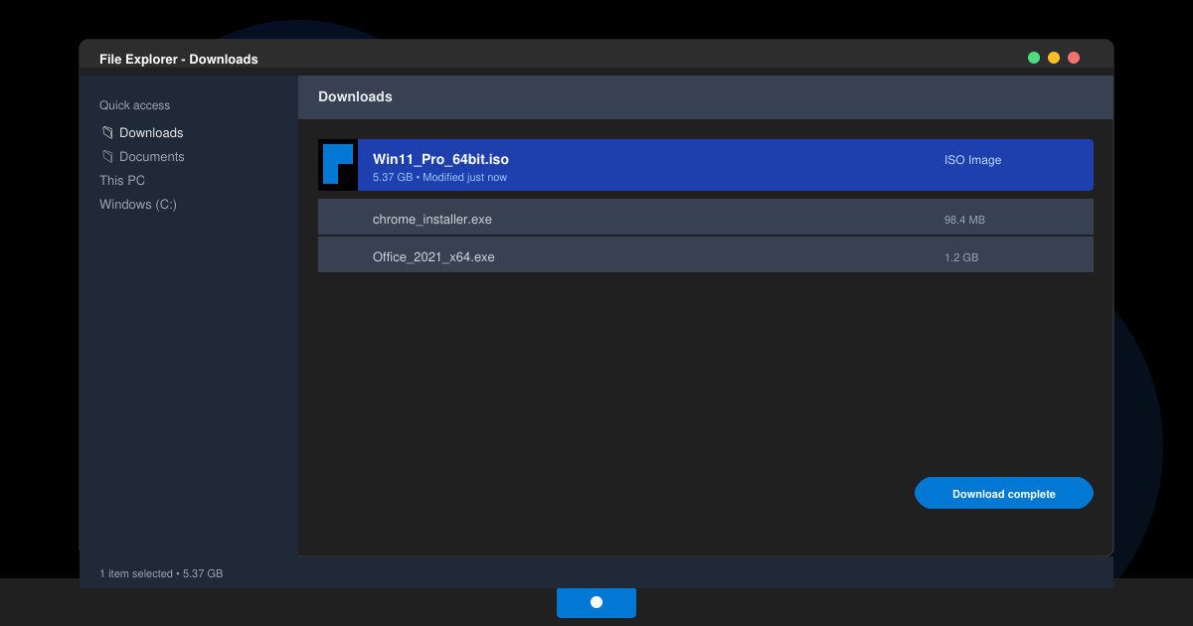Select the chrome_installer.exe row
This screenshot has width=1193, height=626.
[706, 218]
